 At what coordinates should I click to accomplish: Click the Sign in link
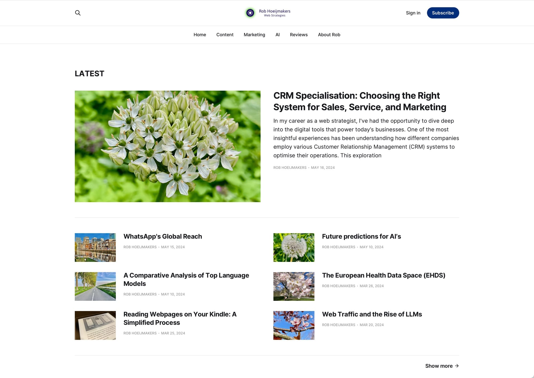tap(413, 13)
